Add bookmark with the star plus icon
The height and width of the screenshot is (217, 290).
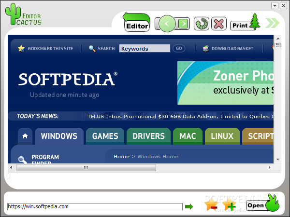point(229,204)
